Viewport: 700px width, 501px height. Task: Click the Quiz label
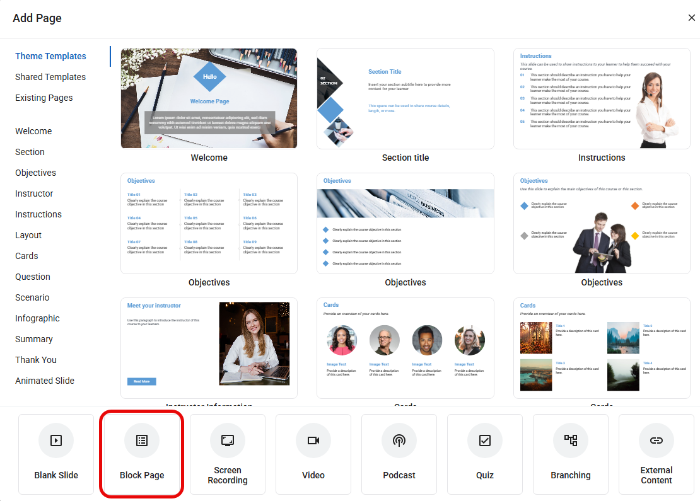(485, 475)
